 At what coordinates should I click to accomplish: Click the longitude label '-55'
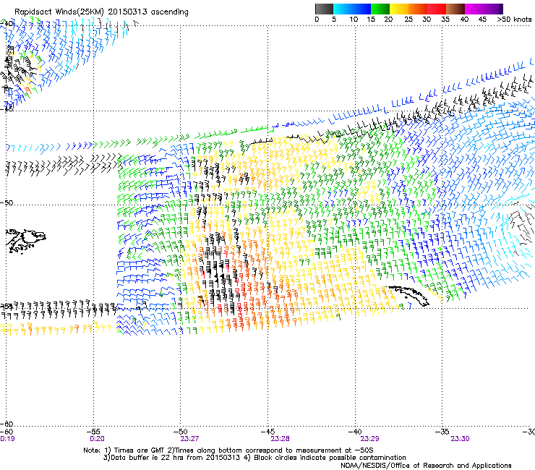point(93,432)
